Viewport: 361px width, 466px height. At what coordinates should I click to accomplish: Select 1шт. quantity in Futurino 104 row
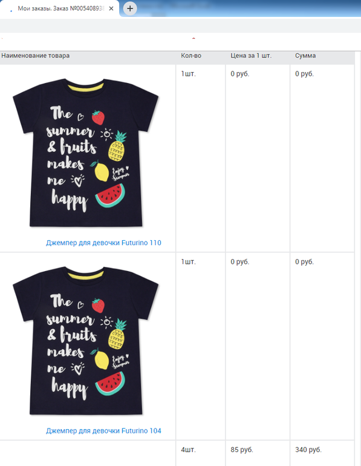(x=188, y=262)
